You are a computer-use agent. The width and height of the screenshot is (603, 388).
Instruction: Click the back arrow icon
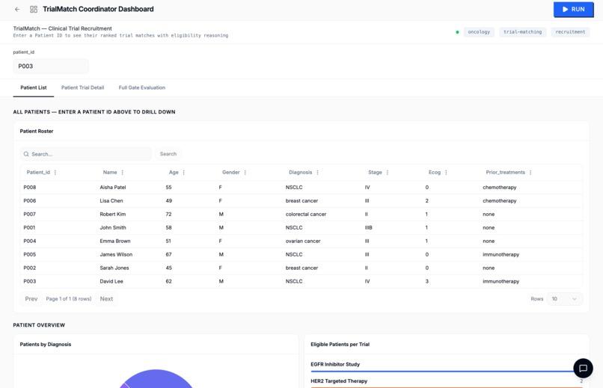(17, 9)
